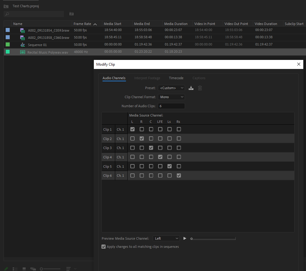This screenshot has height=271, width=306.
Task: Uncheck the Ls channel for Clip 5
Action: (x=169, y=166)
